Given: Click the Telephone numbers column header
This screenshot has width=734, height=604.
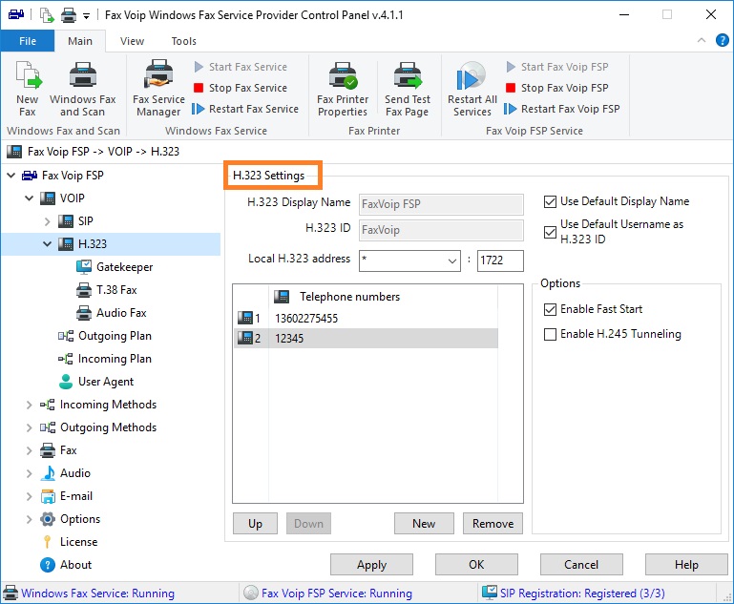Looking at the screenshot, I should (384, 297).
